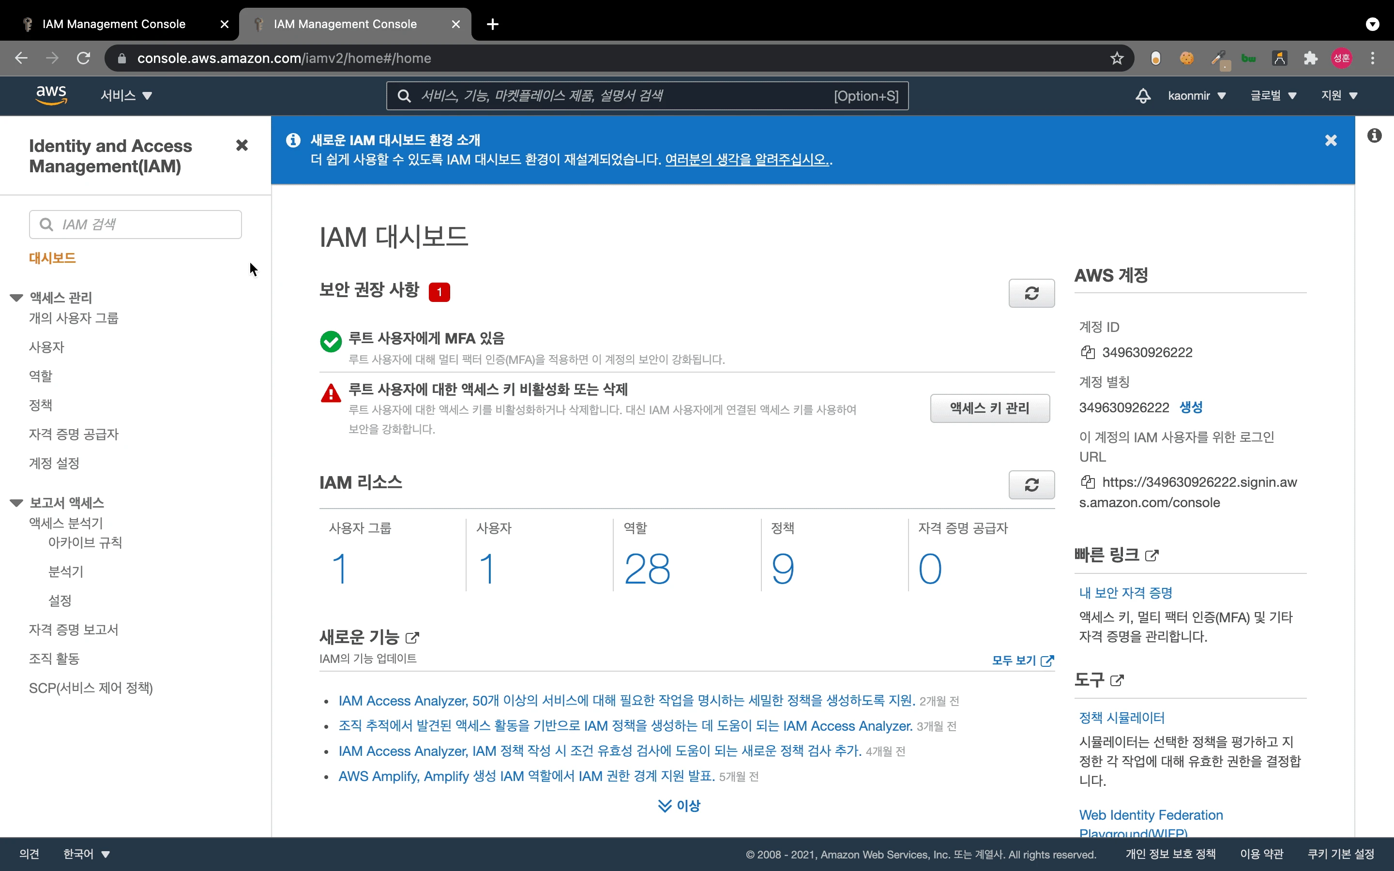
Task: Click the 액세스 키 관리 button
Action: (990, 408)
